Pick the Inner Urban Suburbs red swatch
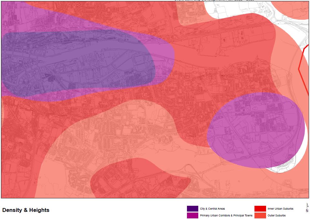 [260, 209]
